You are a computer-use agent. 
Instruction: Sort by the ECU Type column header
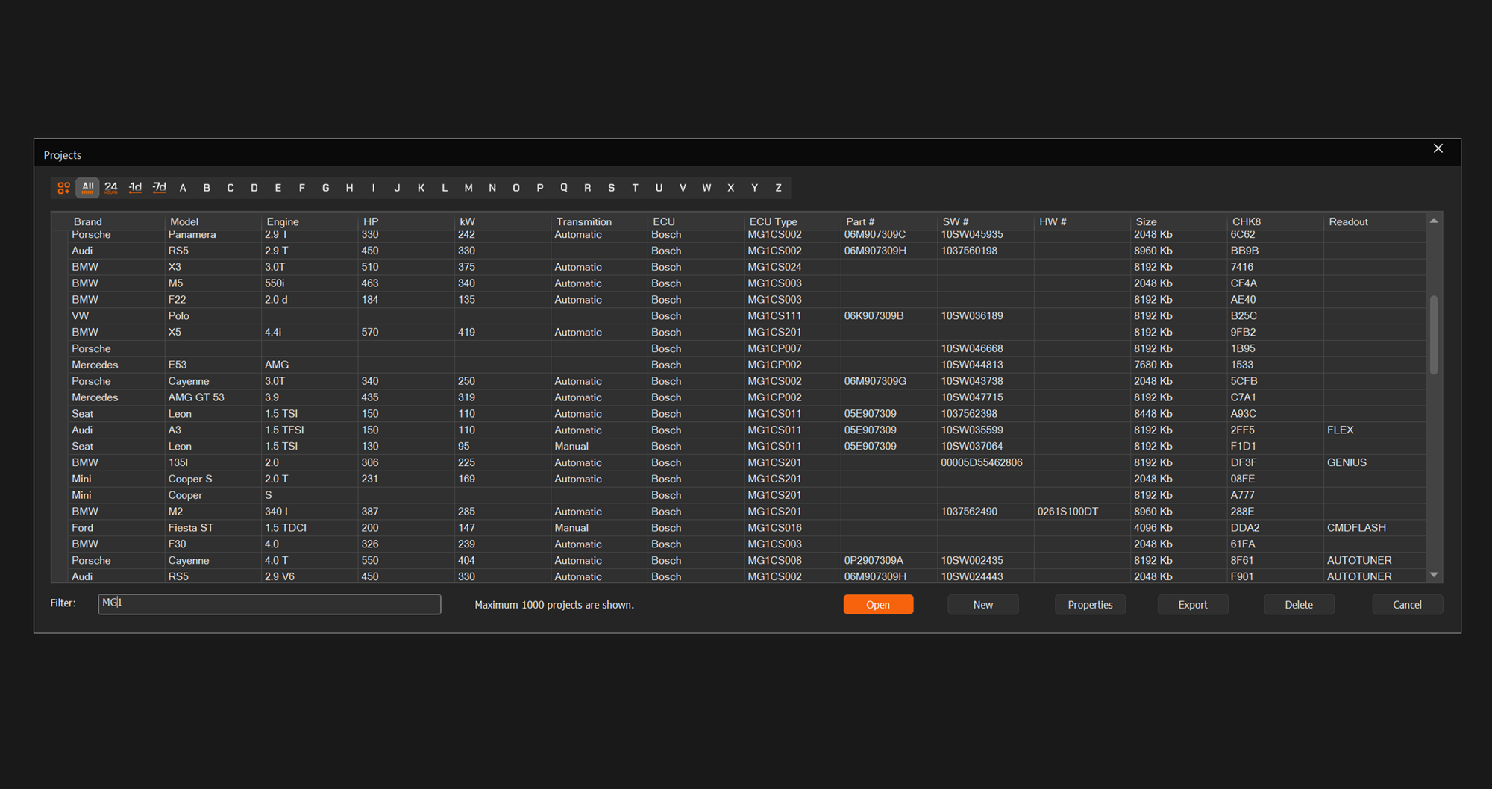pos(773,221)
